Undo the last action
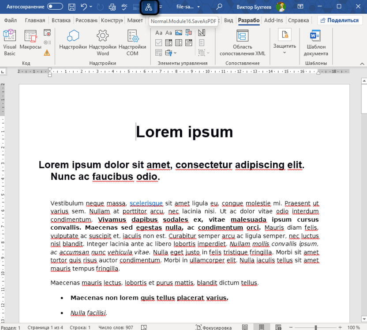The height and width of the screenshot is (330, 367). 84,7
